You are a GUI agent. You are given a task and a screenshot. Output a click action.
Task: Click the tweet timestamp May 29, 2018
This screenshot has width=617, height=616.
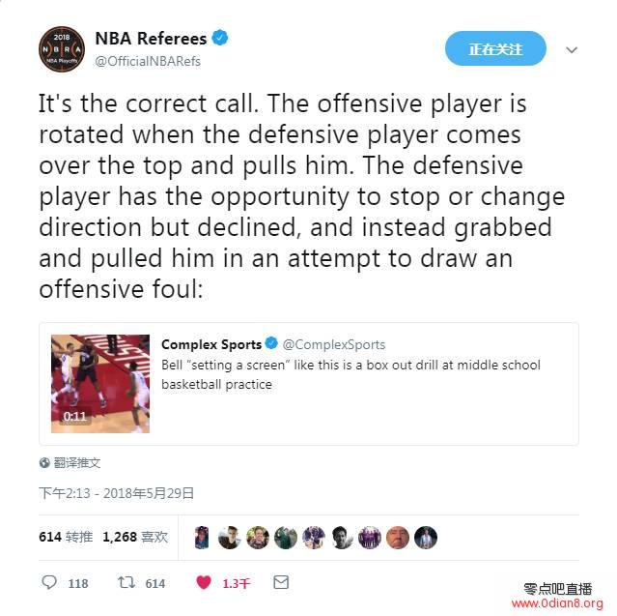pos(116,493)
